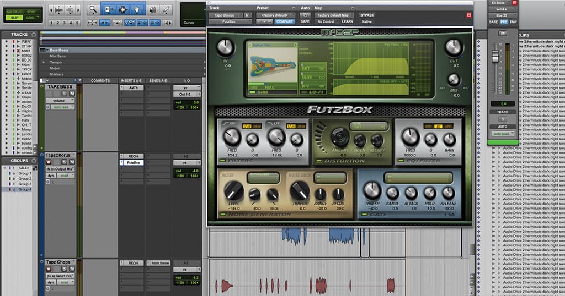
Task: Click the LEARN button in plugin header
Action: pyautogui.click(x=347, y=21)
